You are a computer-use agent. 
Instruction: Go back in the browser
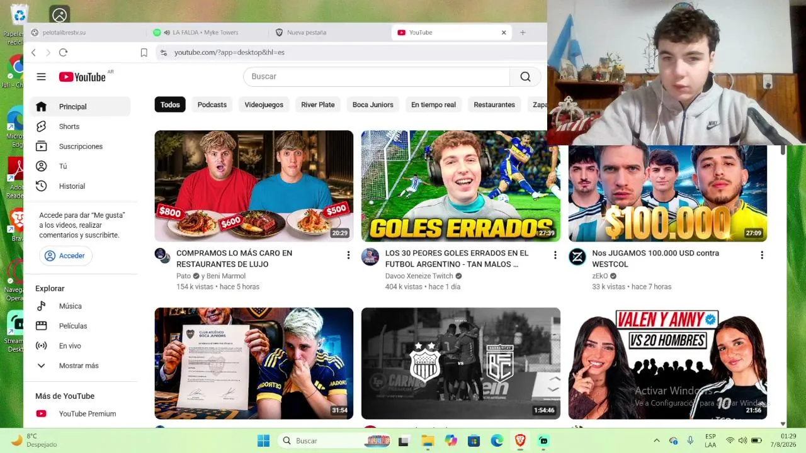pos(33,53)
